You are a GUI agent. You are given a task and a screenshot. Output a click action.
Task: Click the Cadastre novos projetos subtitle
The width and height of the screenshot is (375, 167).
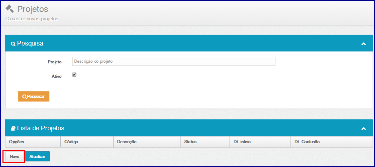32,19
